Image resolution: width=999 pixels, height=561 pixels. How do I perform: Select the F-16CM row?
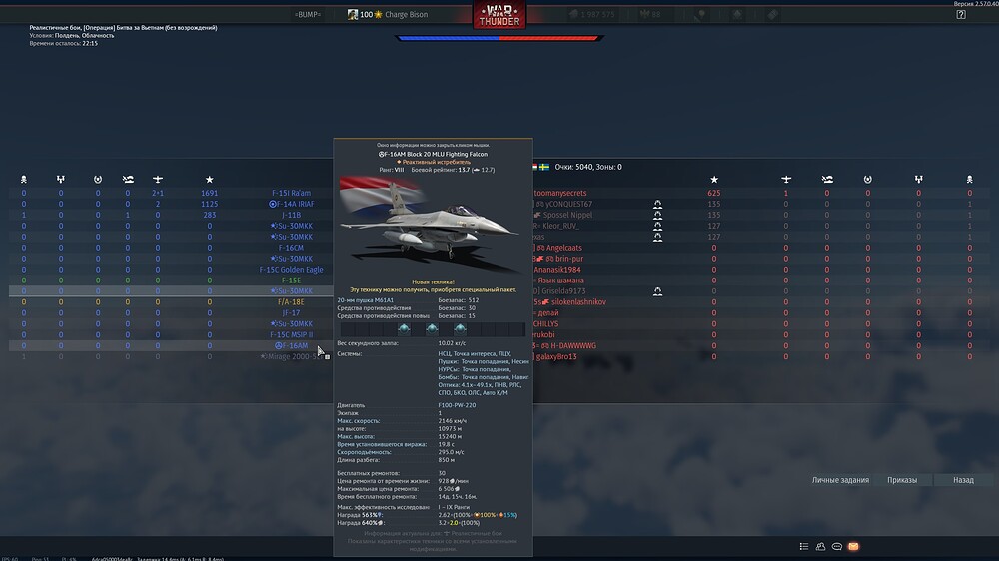tap(171, 248)
